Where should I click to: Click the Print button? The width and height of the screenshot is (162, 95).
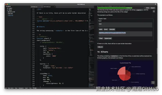pos(148,8)
